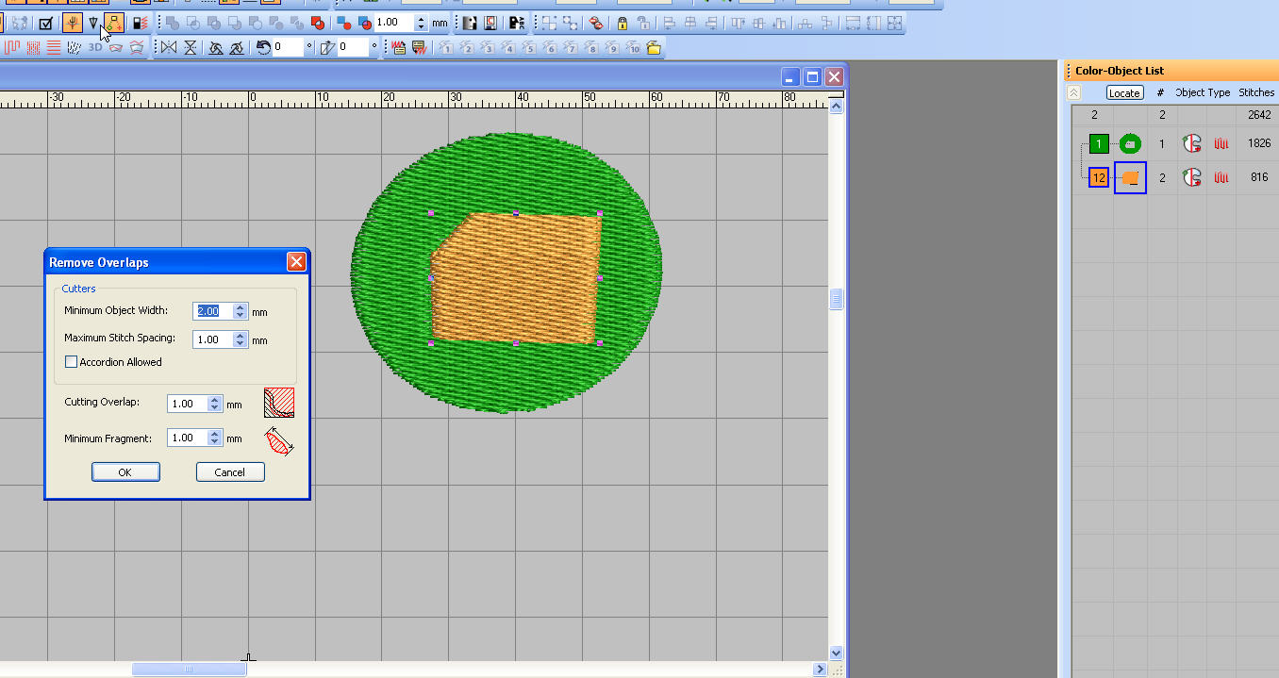The height and width of the screenshot is (678, 1279).
Task: Select the orange color 12 swatch
Action: (1098, 177)
